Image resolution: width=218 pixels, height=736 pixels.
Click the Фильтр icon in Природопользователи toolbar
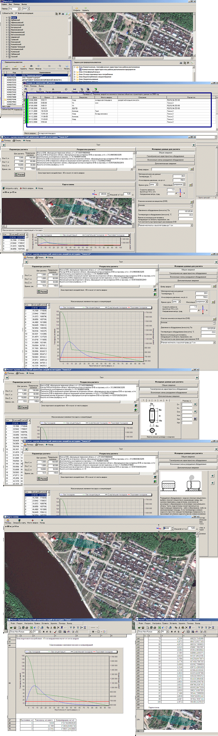[x=38, y=67]
